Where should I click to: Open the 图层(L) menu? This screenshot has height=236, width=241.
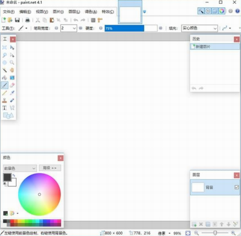tap(74, 12)
